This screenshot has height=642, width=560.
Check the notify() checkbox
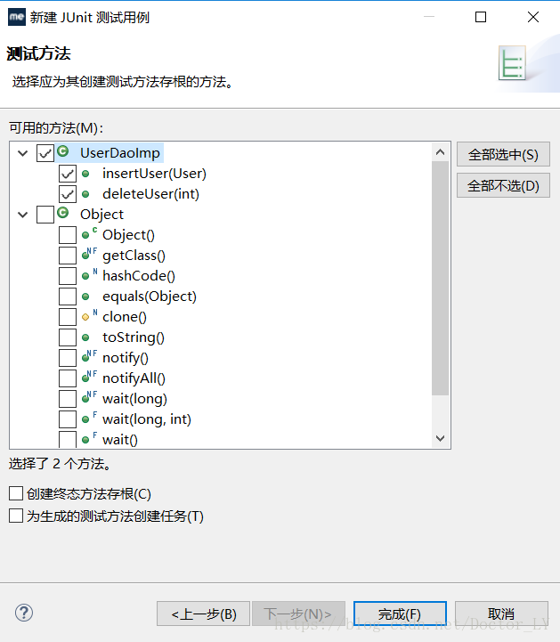coord(68,358)
